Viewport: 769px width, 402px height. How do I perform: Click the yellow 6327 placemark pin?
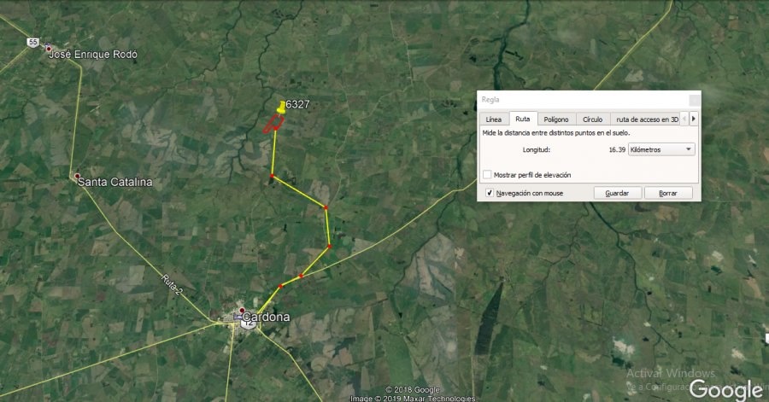(x=281, y=108)
